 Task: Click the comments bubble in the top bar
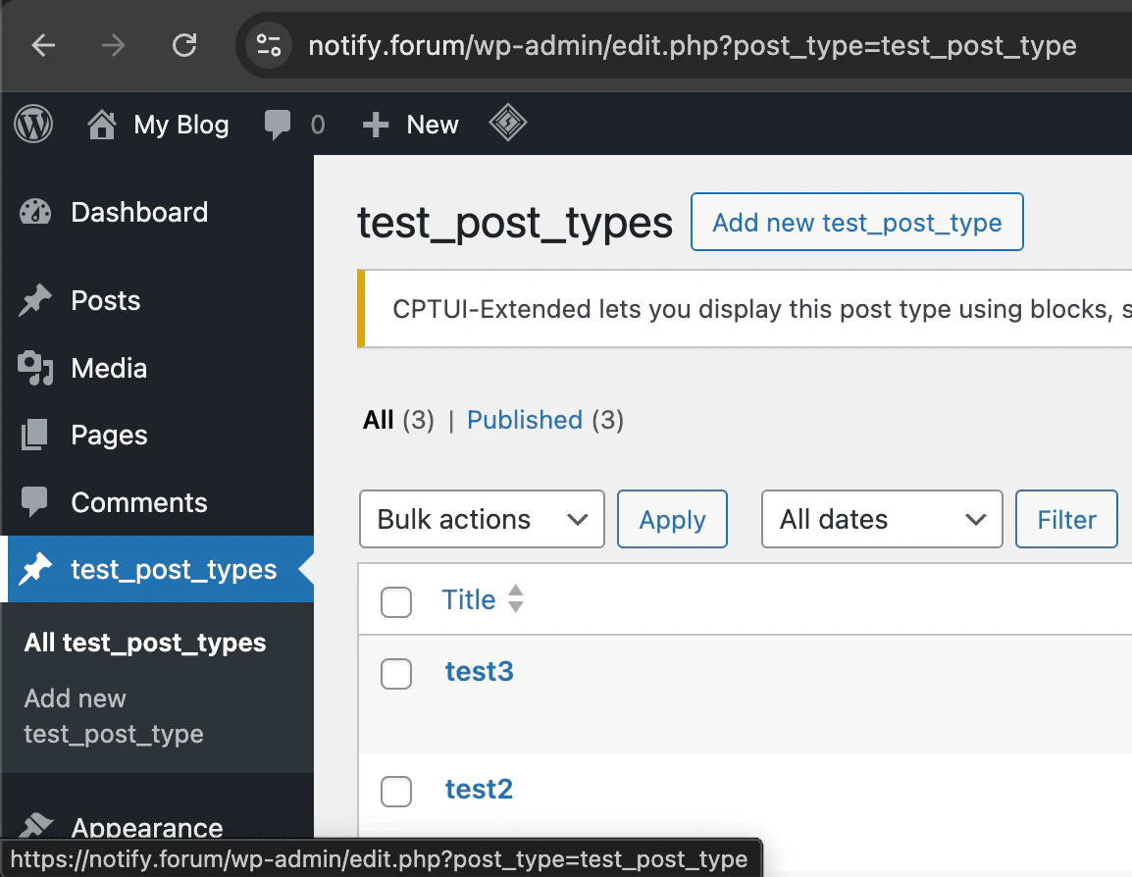coord(277,125)
